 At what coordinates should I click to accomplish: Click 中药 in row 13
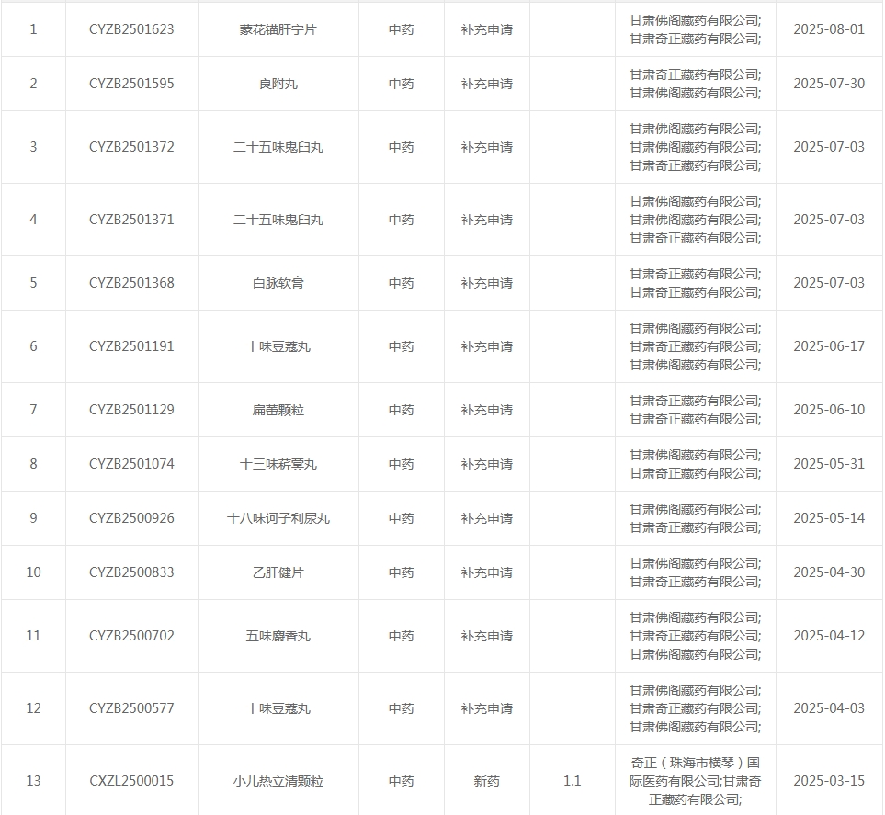(402, 781)
